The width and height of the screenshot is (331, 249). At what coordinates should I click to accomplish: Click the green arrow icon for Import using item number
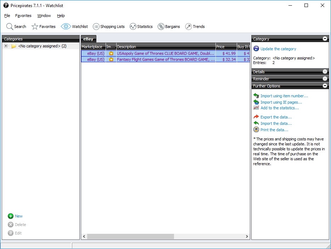point(256,95)
